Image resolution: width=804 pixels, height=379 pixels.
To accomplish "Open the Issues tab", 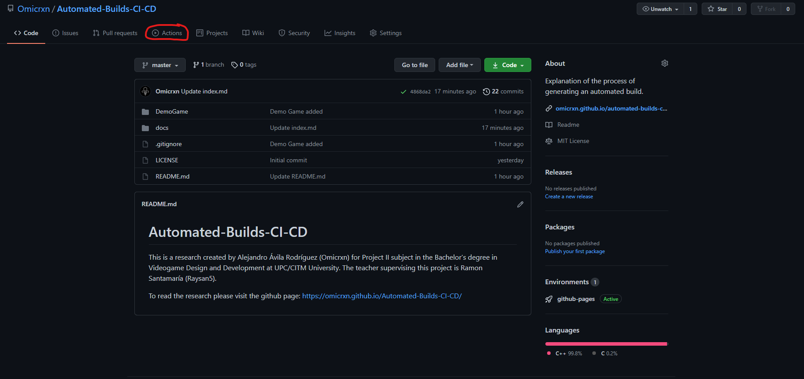I will click(65, 33).
